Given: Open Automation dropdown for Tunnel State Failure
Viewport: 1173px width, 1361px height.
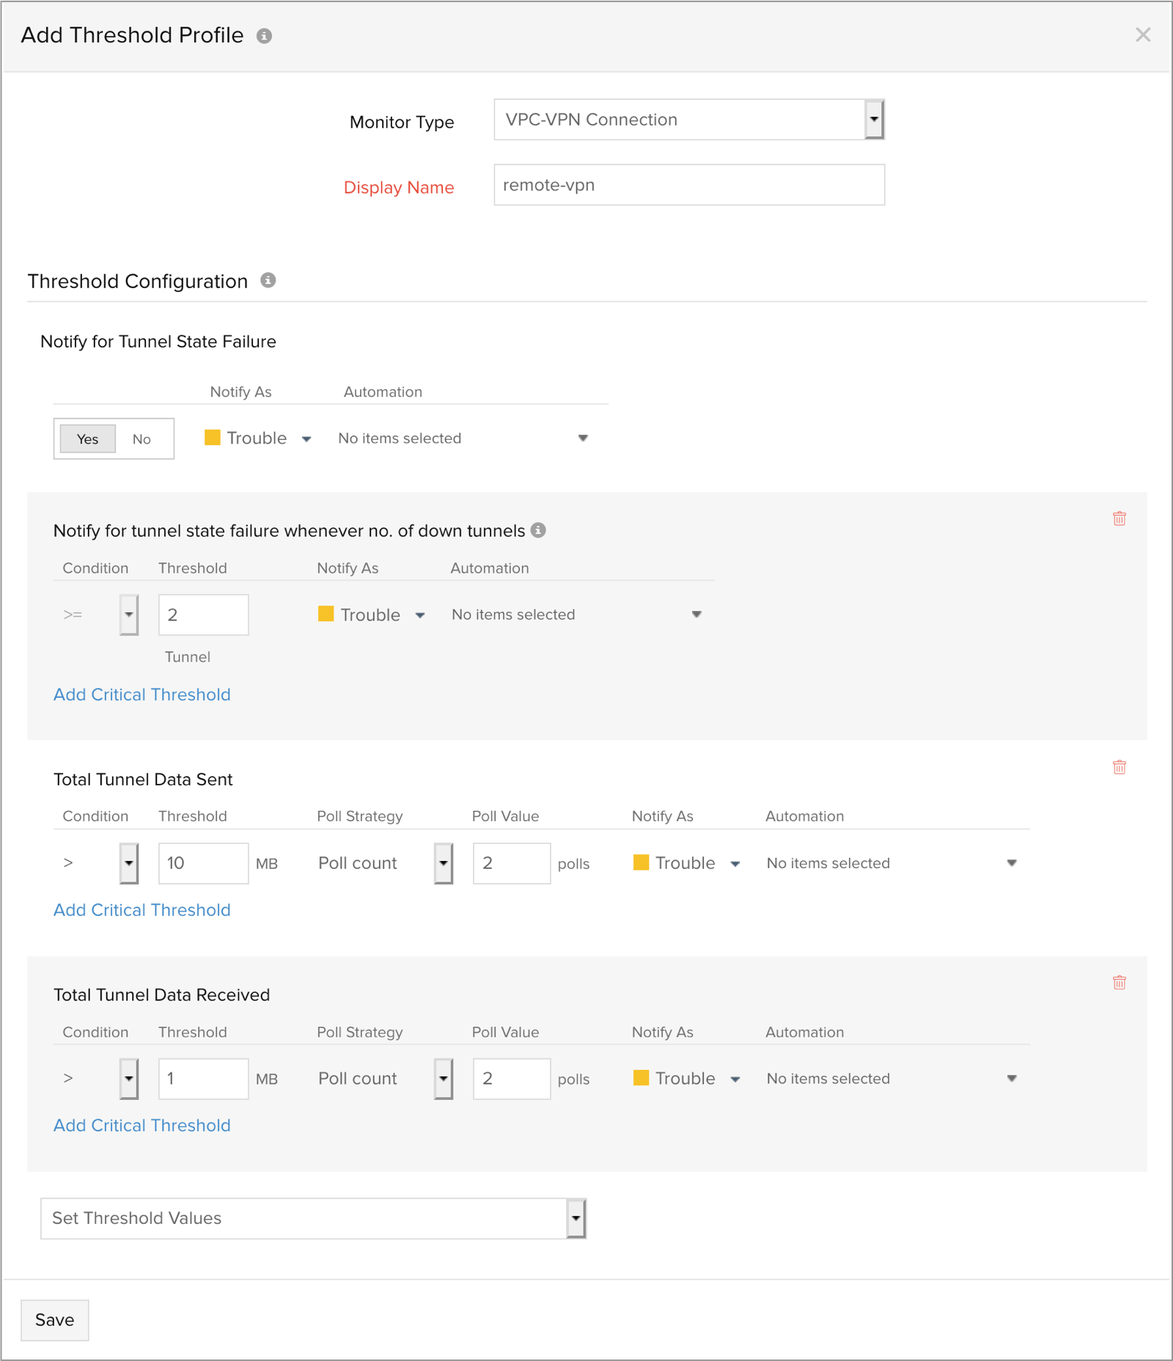Looking at the screenshot, I should (582, 439).
